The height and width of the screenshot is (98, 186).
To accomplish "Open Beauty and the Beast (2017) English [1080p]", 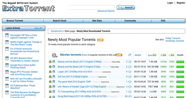I will click(x=79, y=62).
